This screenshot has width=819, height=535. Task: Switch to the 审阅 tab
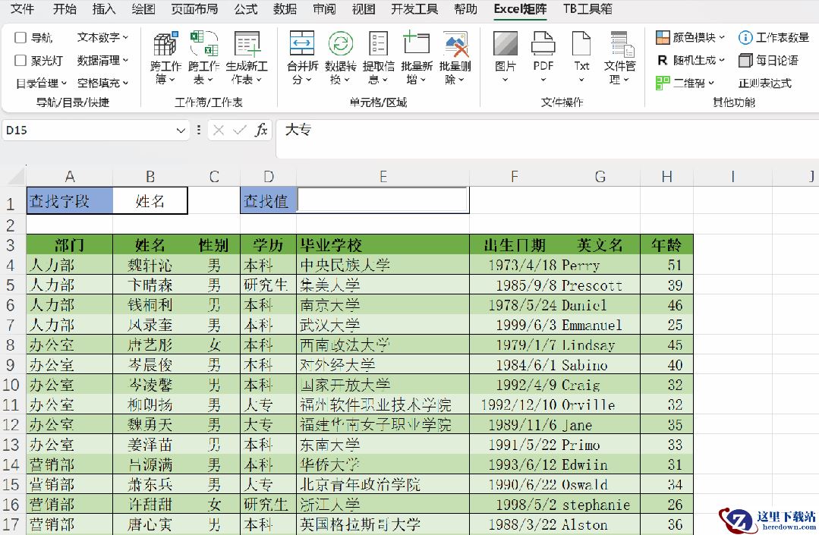coord(324,9)
